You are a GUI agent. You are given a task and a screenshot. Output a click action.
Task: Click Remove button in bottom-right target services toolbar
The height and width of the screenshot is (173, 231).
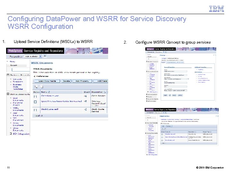point(169,126)
